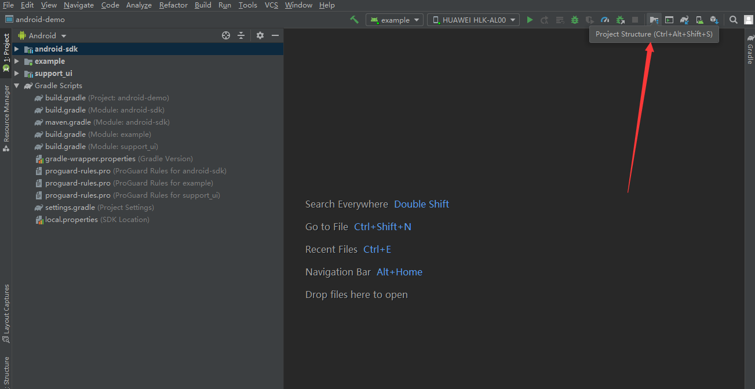Open the Project view settings gear
The height and width of the screenshot is (389, 755).
259,35
